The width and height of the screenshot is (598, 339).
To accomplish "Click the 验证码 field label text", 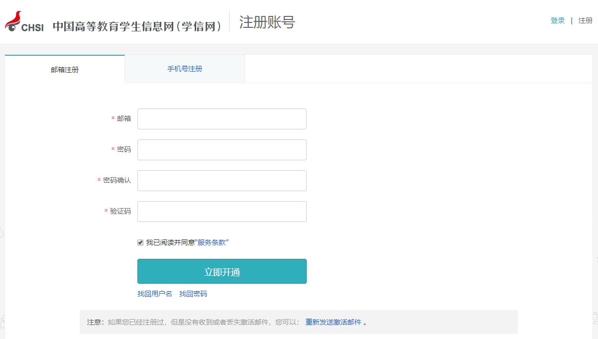I will pos(120,211).
